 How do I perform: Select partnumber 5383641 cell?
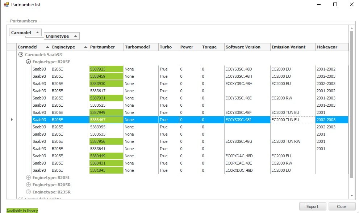[106, 149]
